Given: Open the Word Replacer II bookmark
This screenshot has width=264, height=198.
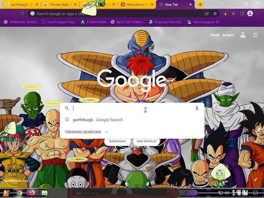Looking at the screenshot, I should [203, 22].
